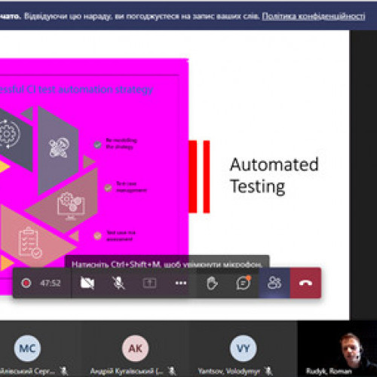The width and height of the screenshot is (377, 377).
Task: Click the Re-modelling the strategy checkmark
Action: 98,145
